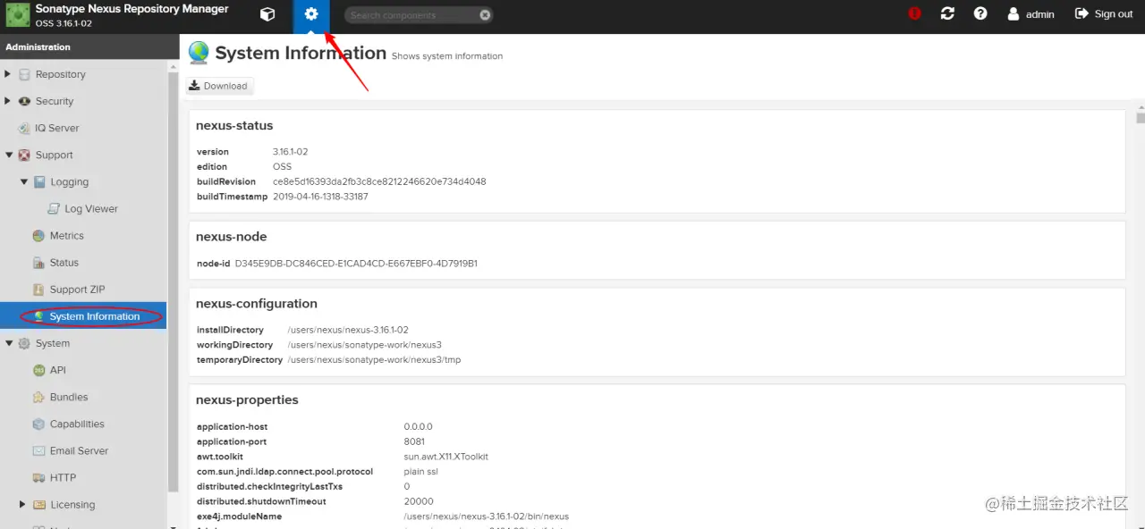Screen dimensions: 1145x529
Task: Expand the Repository tree node arrow
Action: [8, 74]
